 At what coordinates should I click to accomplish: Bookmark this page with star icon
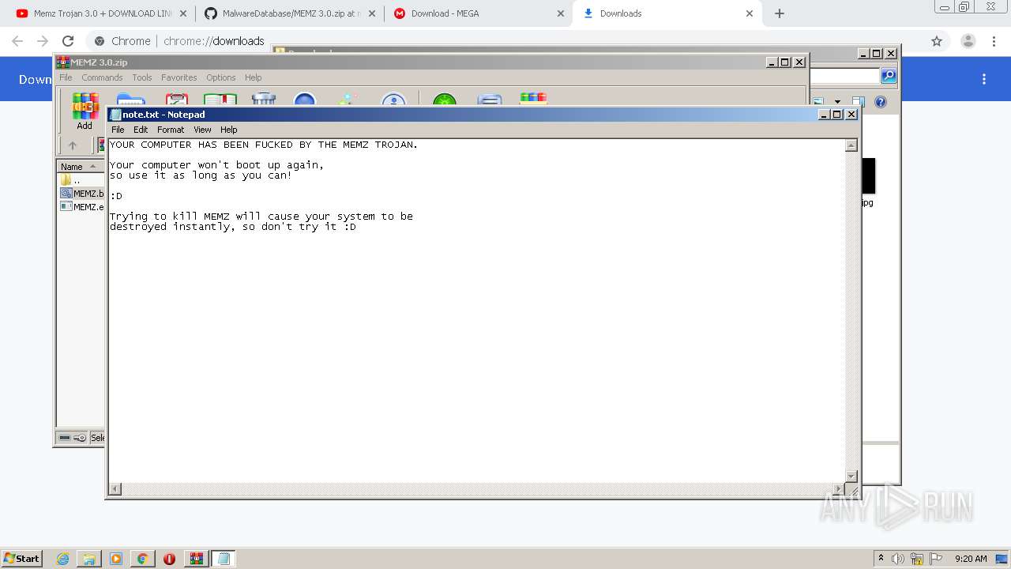click(x=937, y=41)
